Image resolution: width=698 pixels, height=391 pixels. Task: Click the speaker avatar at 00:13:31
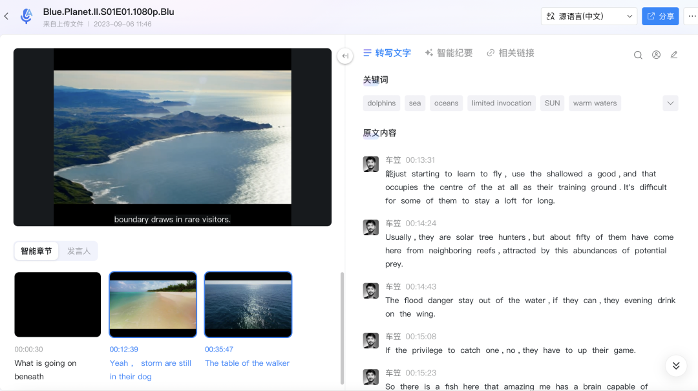[x=370, y=164]
